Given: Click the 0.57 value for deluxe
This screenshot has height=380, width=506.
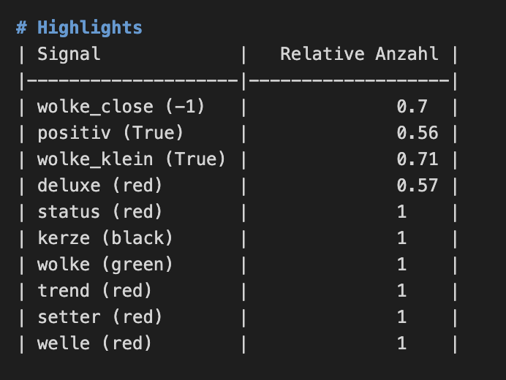Looking at the screenshot, I should (x=418, y=186).
